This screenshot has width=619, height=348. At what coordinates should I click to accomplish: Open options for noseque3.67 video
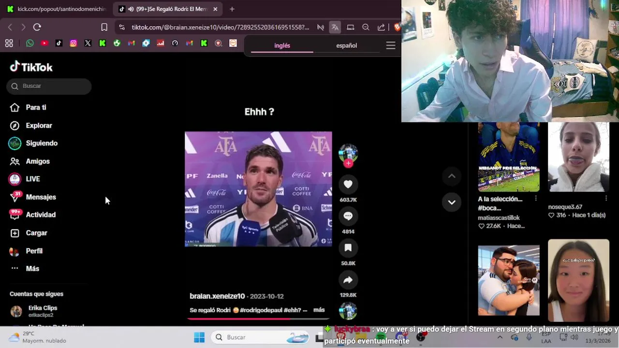point(606,198)
